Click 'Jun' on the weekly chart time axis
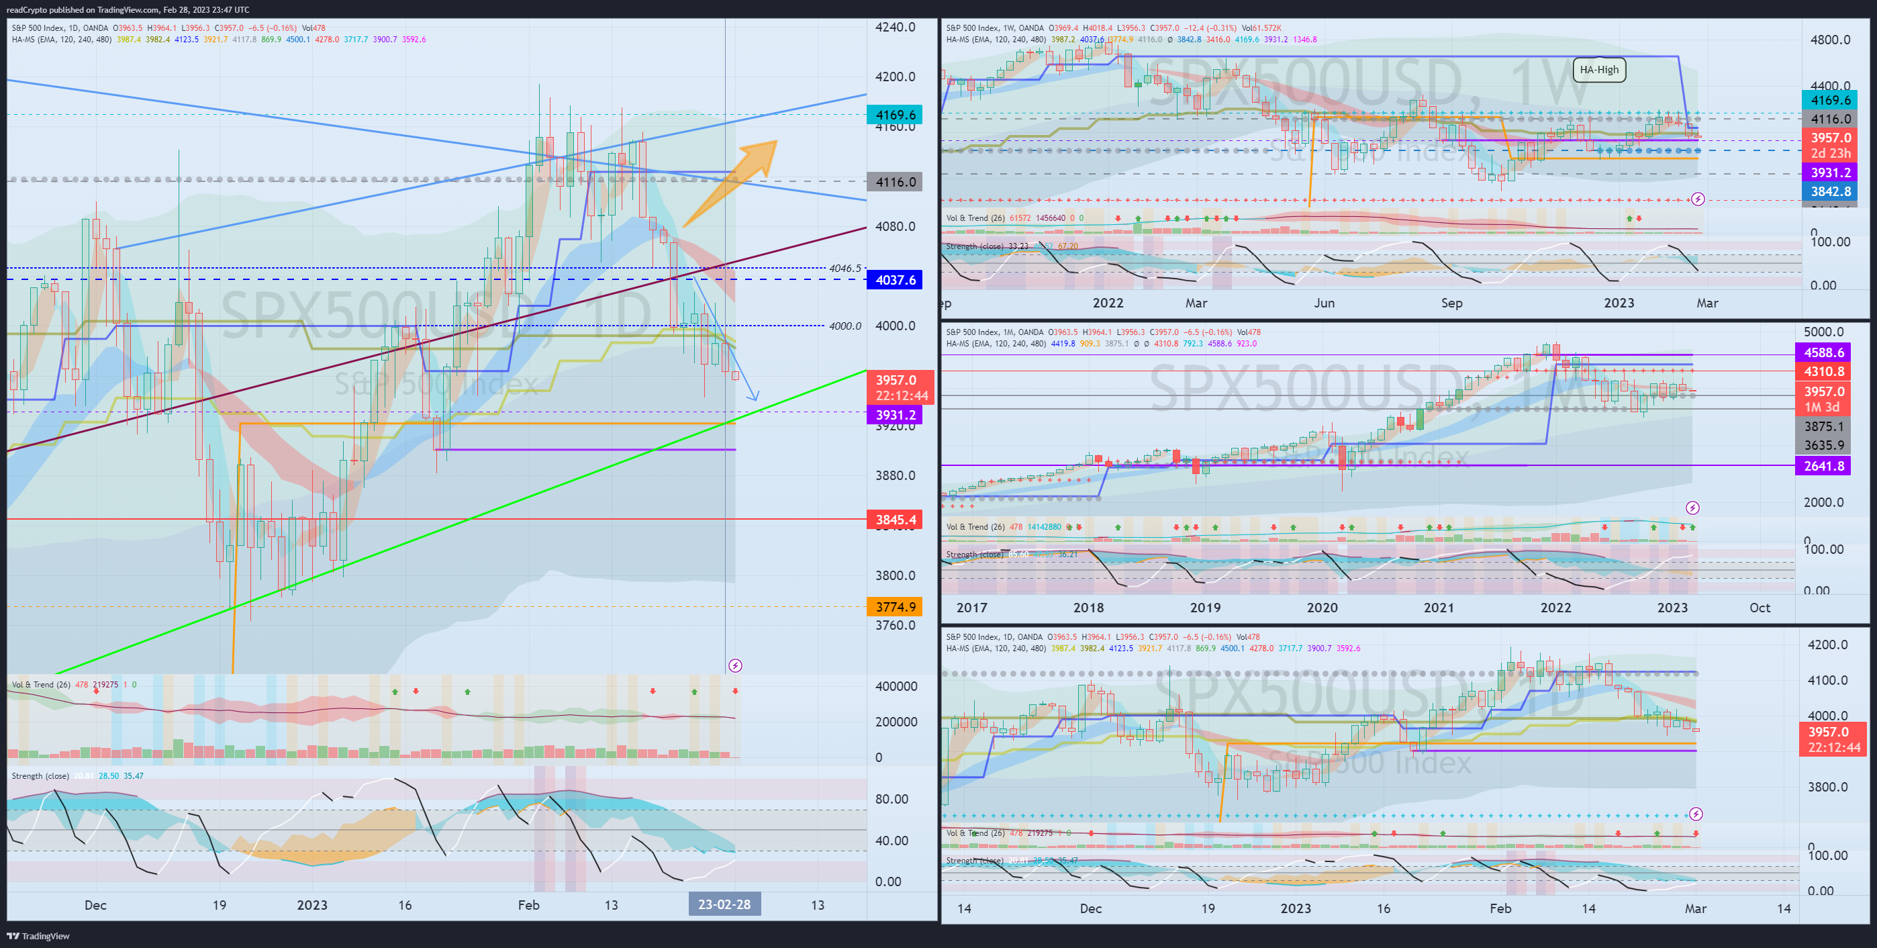The image size is (1877, 948). tap(1323, 302)
